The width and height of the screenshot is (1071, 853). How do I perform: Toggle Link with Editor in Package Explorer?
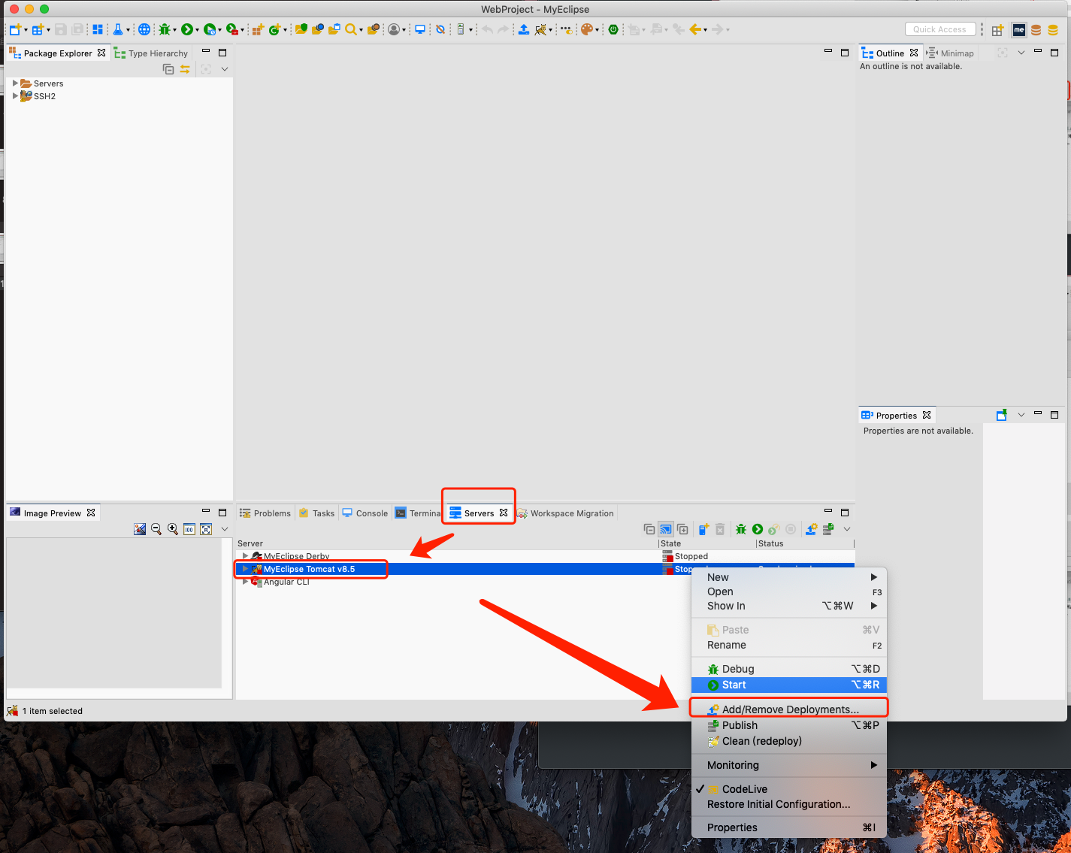tap(185, 69)
